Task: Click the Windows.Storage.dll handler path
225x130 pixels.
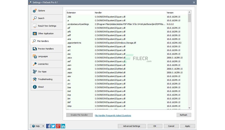Action: point(115,43)
